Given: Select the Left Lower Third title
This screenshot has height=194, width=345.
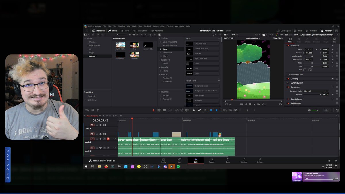Looking at the screenshot, I should pyautogui.click(x=202, y=44).
